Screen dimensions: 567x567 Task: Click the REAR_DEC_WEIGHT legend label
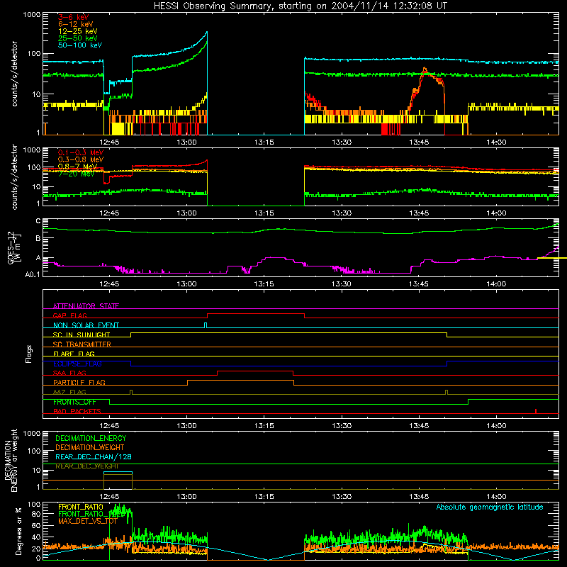pyautogui.click(x=86, y=466)
